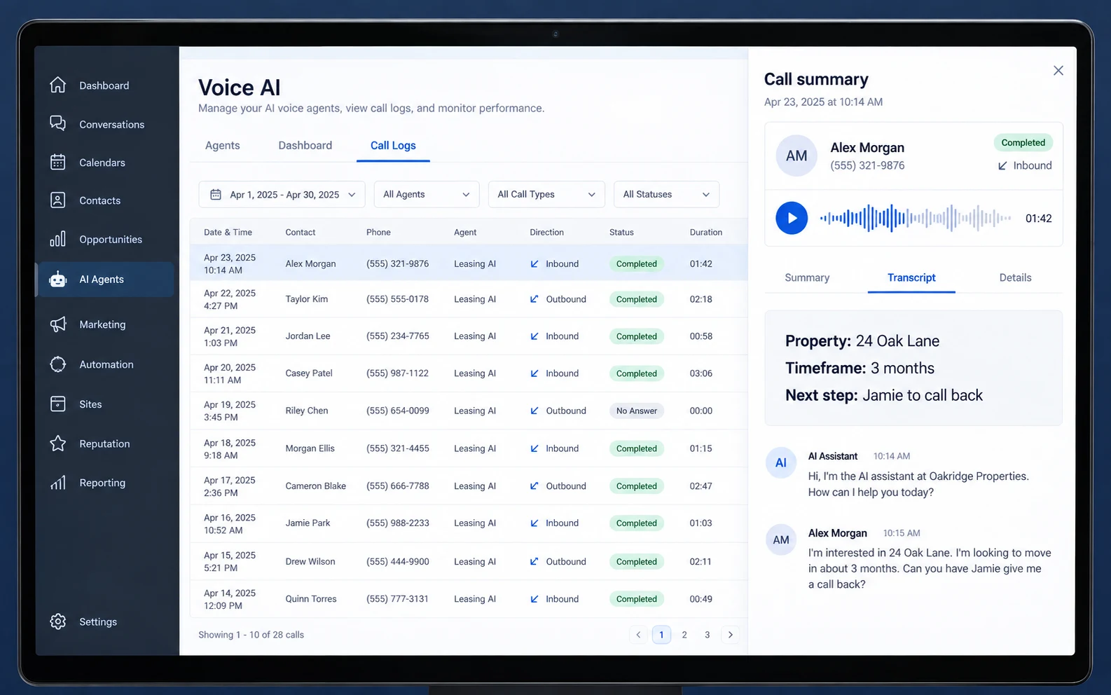Screen dimensions: 1111x695
Task: Click the 01:42 duration beside waveform
Action: coord(1038,219)
